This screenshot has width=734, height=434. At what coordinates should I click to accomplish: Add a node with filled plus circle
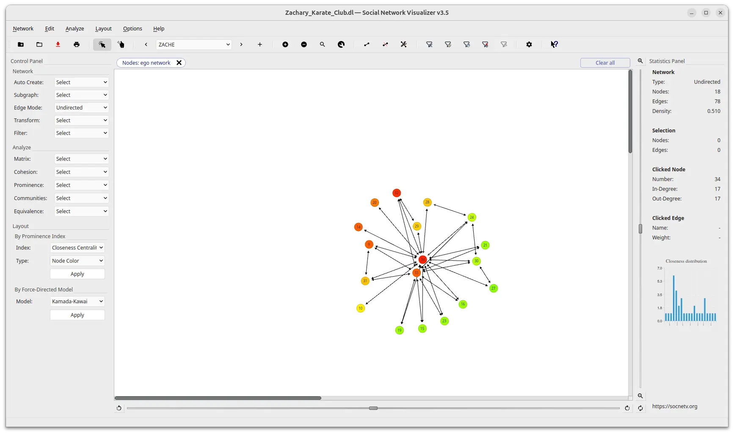pyautogui.click(x=285, y=44)
